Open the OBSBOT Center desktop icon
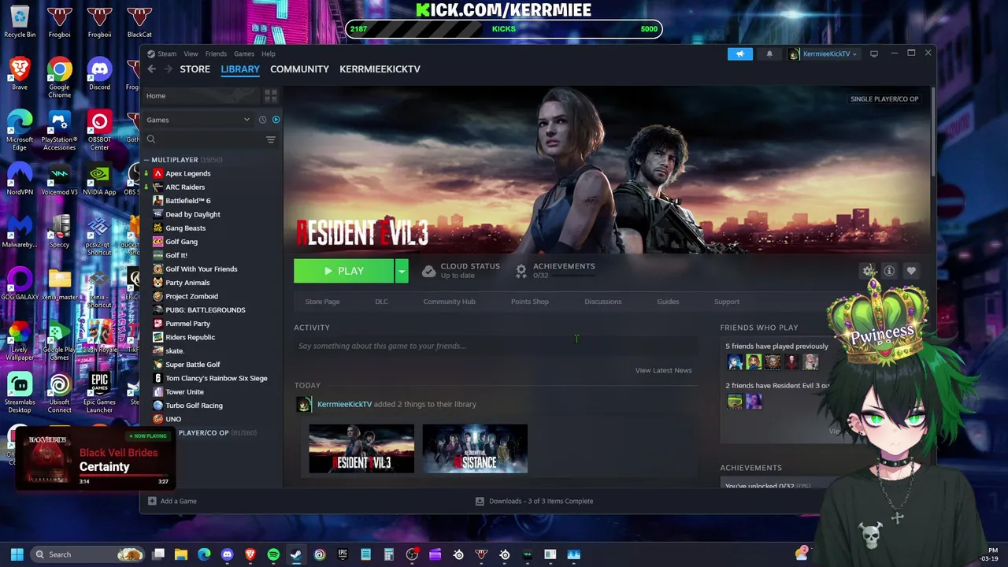Viewport: 1008px width, 567px height. tap(99, 131)
